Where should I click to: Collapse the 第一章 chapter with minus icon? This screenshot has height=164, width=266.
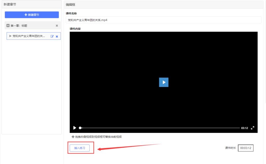tap(8, 26)
